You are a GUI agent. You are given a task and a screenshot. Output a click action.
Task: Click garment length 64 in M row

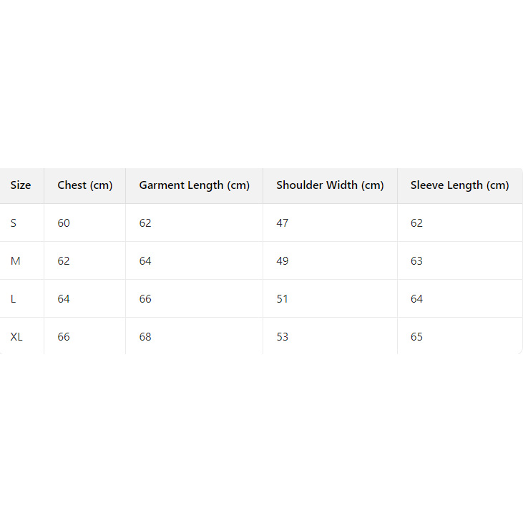point(145,261)
